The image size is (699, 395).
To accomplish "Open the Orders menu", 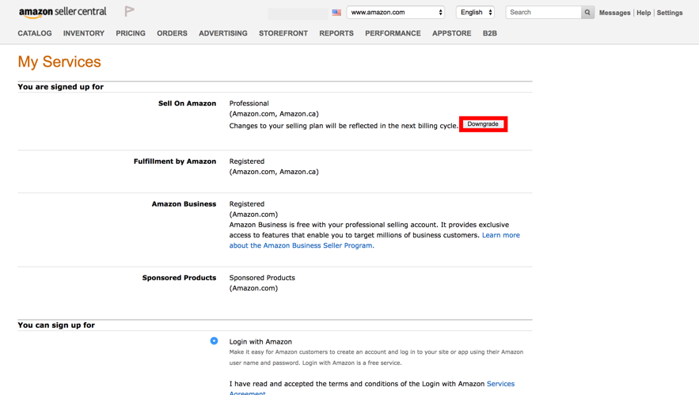I will pos(172,33).
